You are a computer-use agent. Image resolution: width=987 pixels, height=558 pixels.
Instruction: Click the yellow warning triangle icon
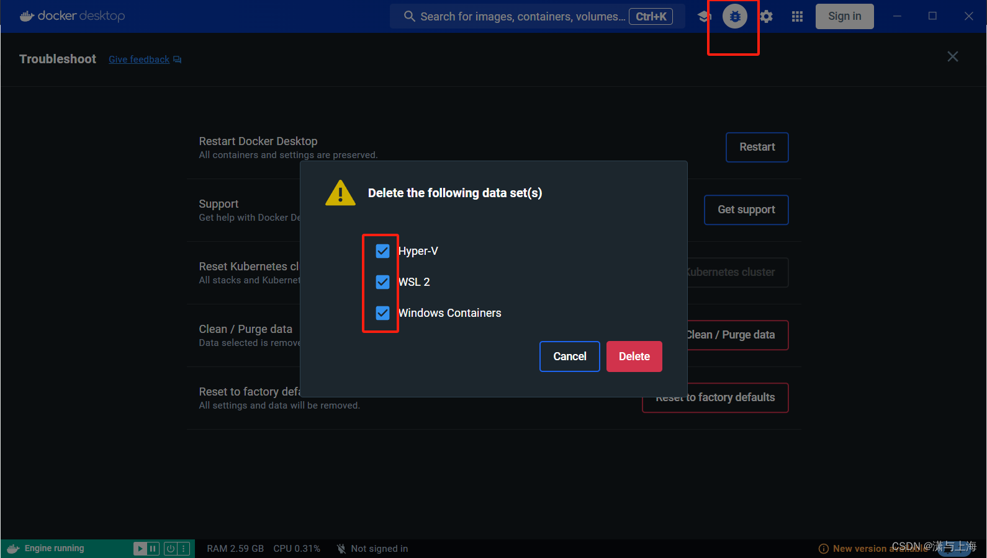(340, 193)
